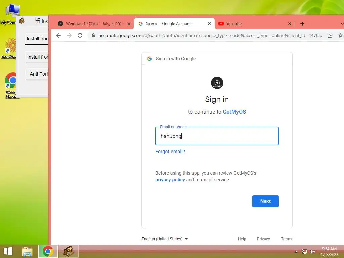Click the tab search chevron at far right

pos(342,24)
